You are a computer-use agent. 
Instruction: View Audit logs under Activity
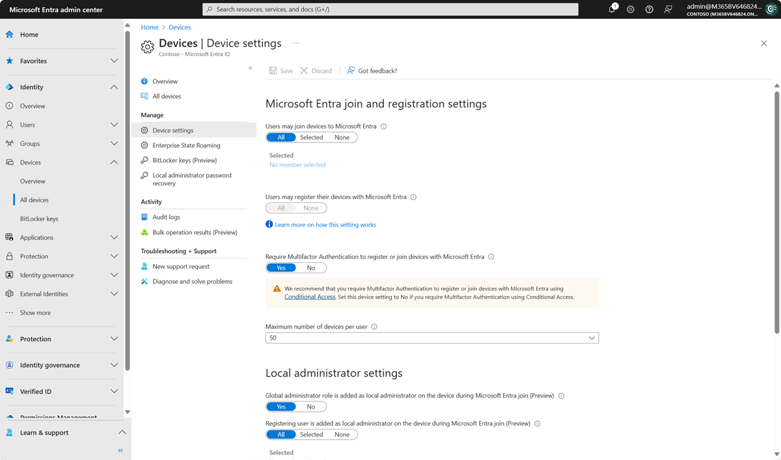tap(166, 217)
